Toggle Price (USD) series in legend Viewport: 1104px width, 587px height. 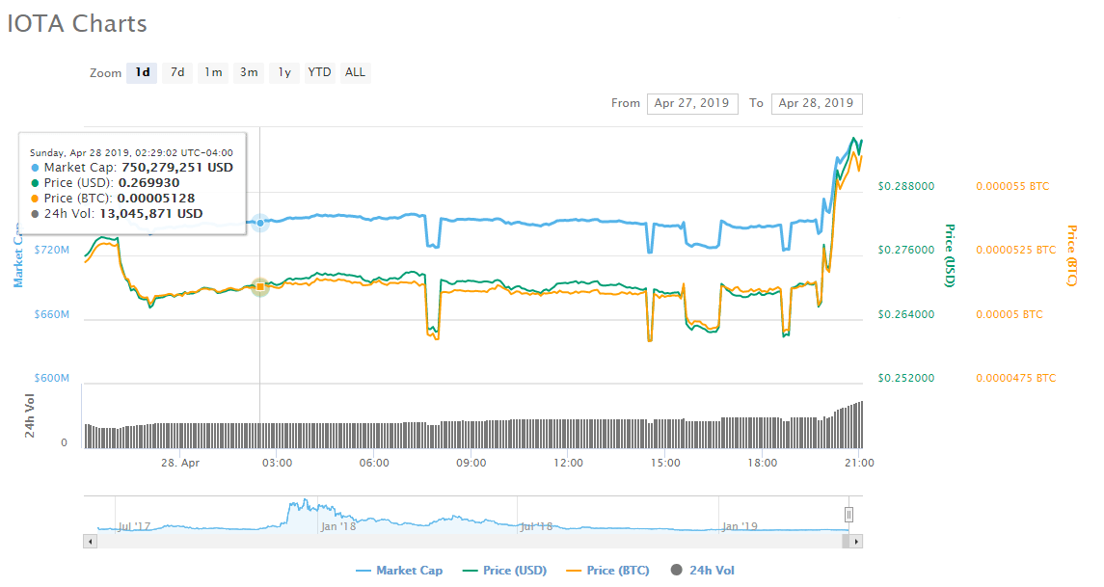tap(505, 571)
